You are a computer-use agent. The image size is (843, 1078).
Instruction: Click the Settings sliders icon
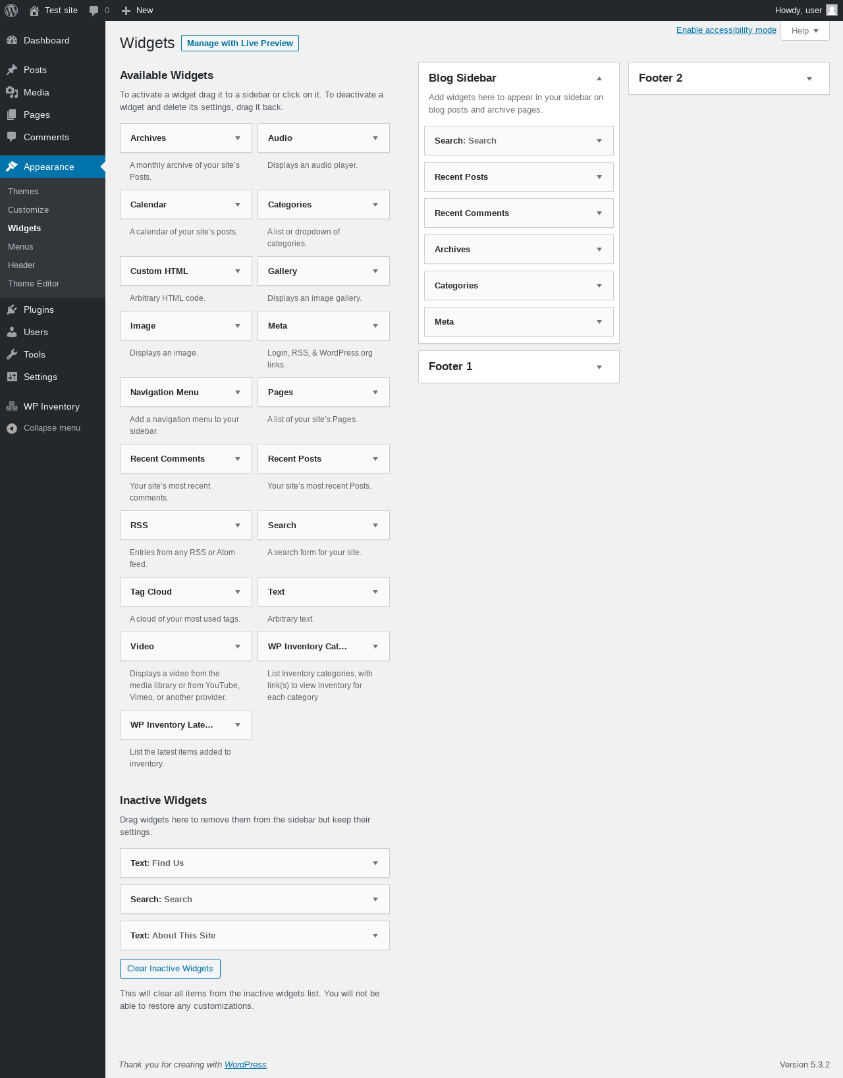click(12, 377)
